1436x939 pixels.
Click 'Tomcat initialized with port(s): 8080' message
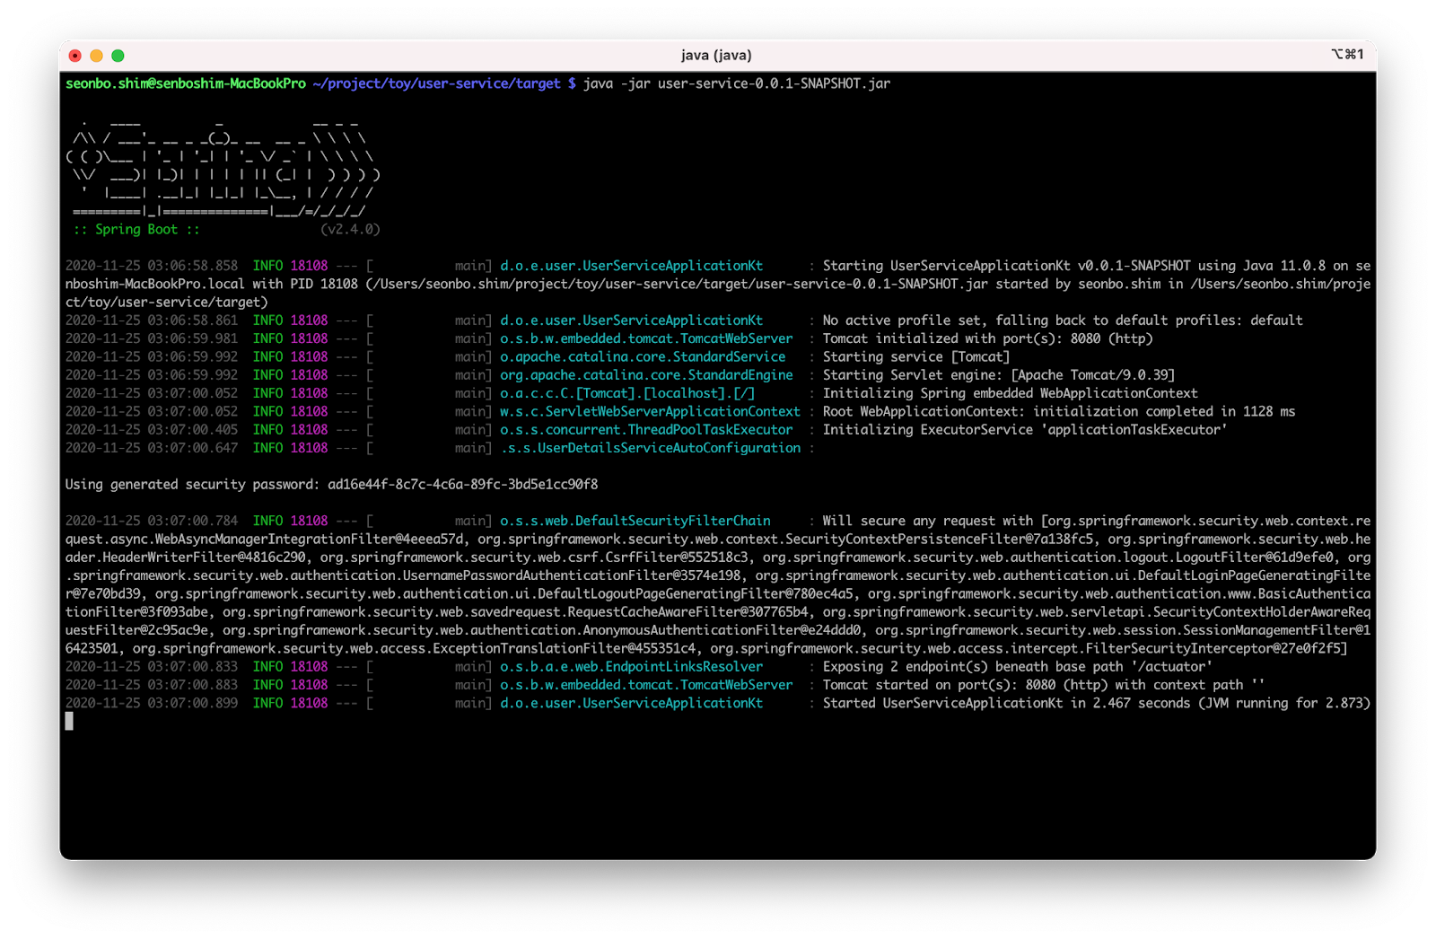click(988, 338)
